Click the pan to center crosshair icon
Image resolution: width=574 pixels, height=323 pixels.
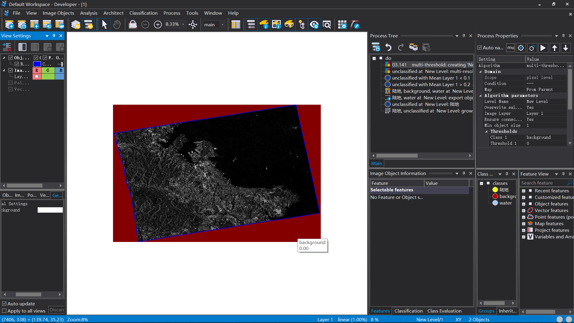(x=193, y=25)
